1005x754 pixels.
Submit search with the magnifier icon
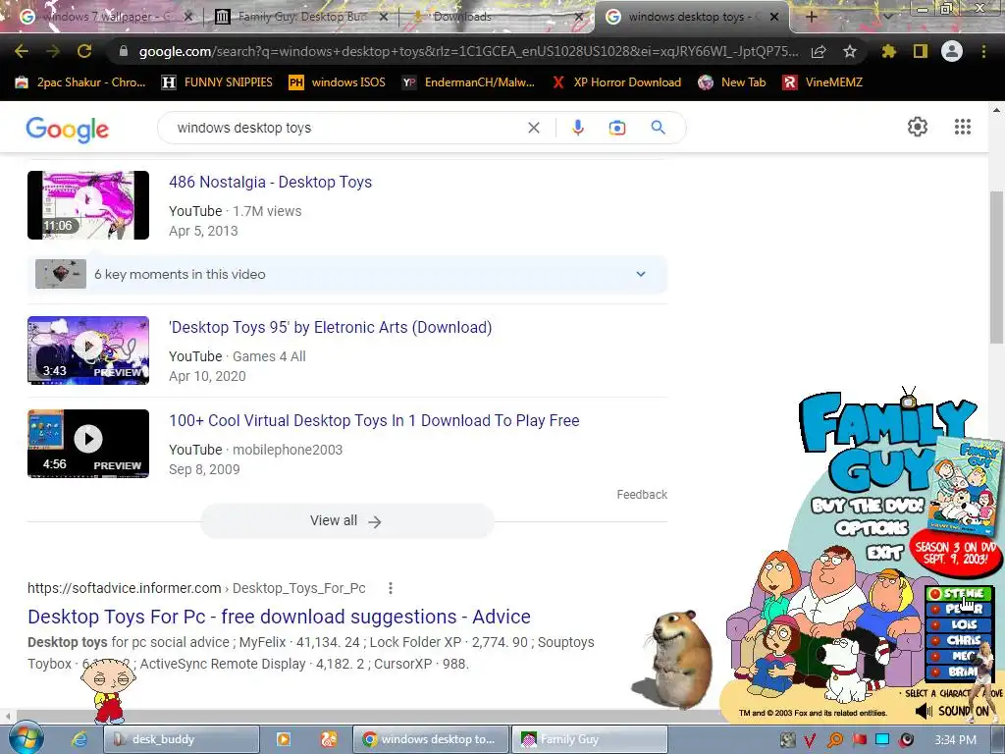(x=658, y=128)
